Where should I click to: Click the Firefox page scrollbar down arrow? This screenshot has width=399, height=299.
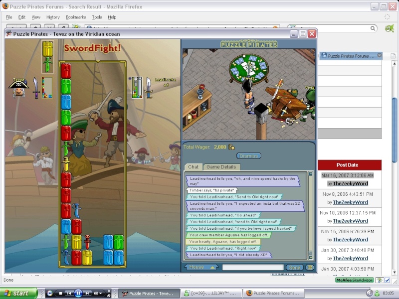pos(395,272)
